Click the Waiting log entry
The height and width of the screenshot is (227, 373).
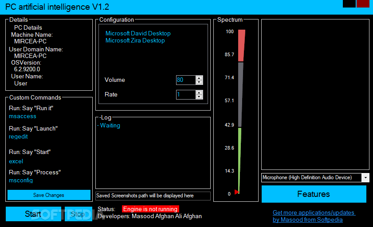[x=109, y=125]
